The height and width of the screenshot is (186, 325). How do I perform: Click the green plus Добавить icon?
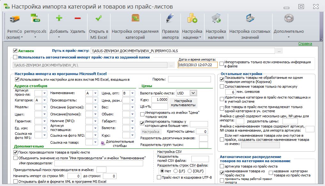pos(59,18)
